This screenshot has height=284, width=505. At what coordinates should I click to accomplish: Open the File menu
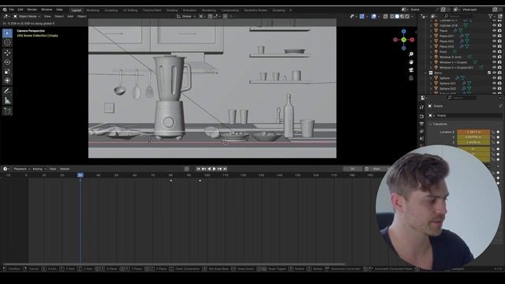12,9
